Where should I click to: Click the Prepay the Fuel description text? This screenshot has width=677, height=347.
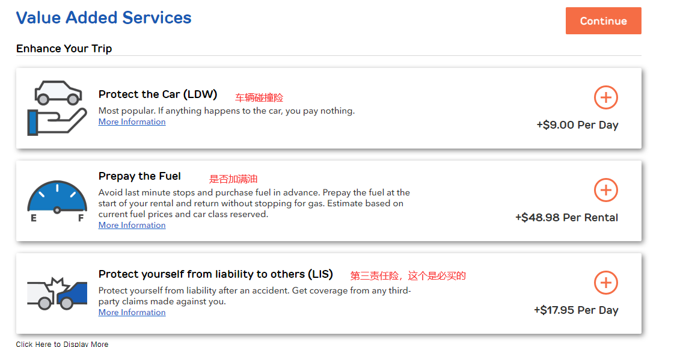pyautogui.click(x=254, y=203)
